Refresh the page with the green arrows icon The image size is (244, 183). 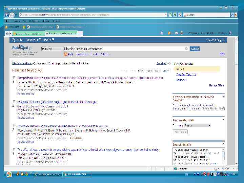(175, 15)
